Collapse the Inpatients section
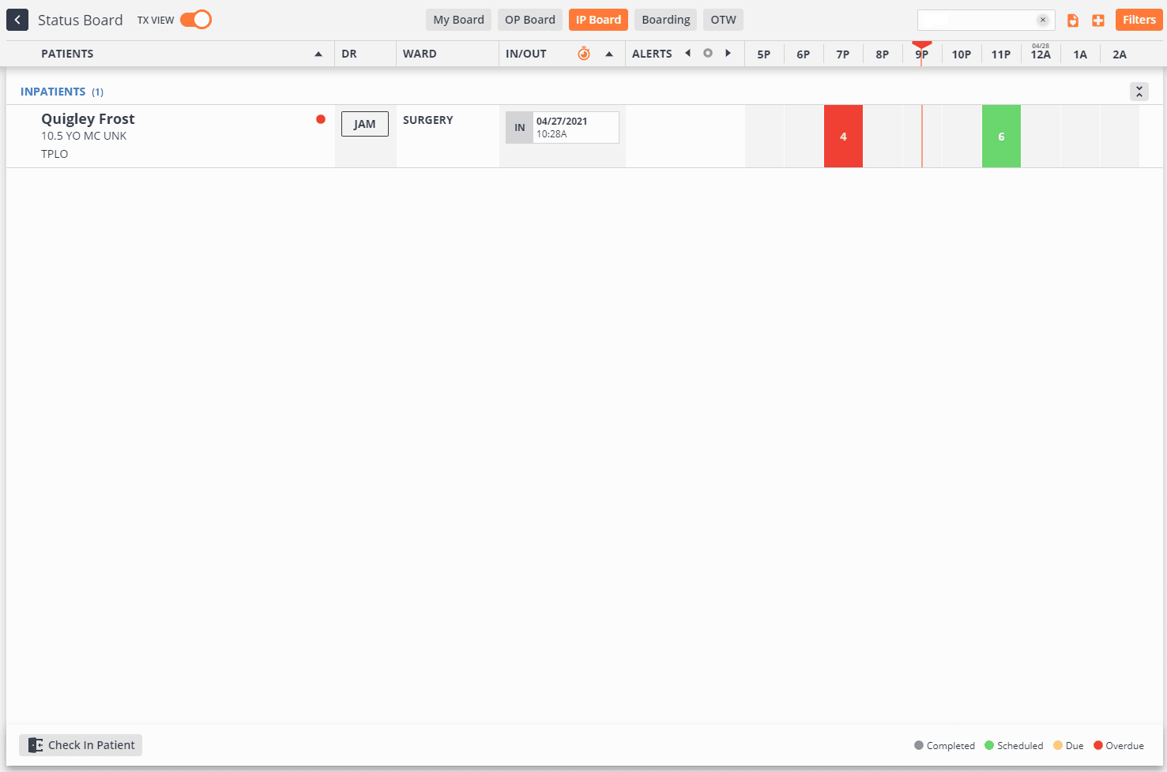 [1139, 92]
